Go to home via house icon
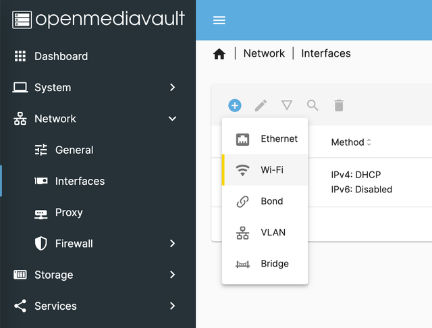The height and width of the screenshot is (328, 432). pyautogui.click(x=219, y=53)
